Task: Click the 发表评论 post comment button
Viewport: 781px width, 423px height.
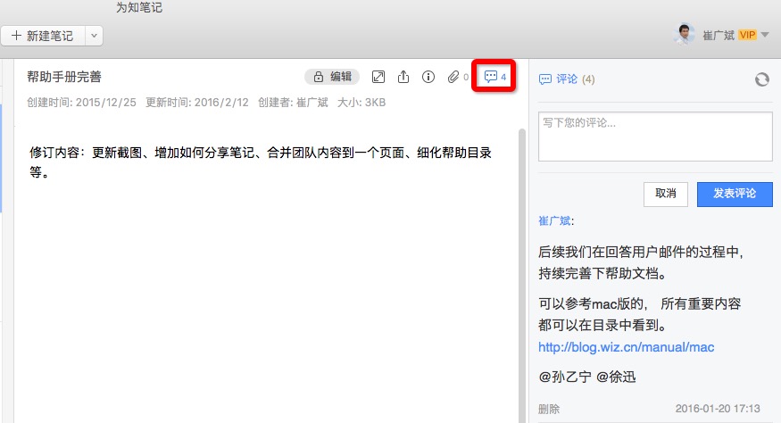Action: click(x=735, y=194)
